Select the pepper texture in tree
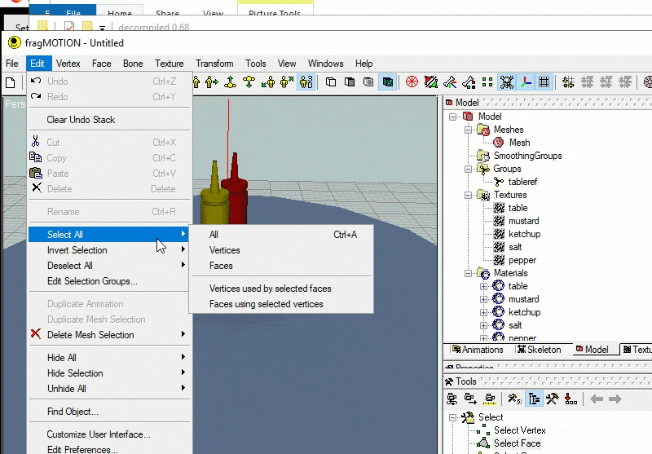The image size is (652, 454). click(522, 260)
